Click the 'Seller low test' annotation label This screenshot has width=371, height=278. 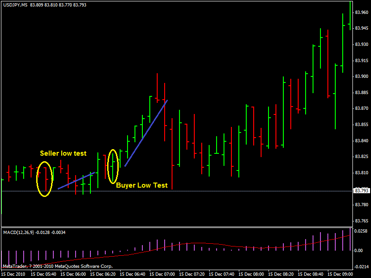click(x=63, y=153)
